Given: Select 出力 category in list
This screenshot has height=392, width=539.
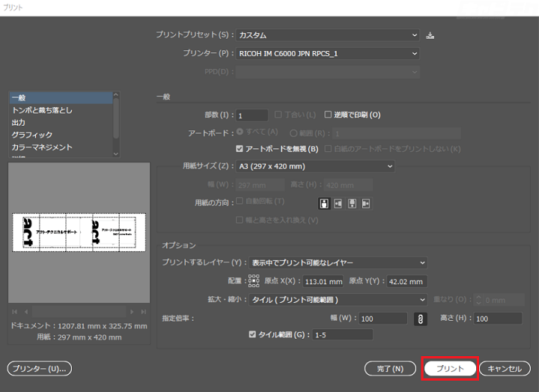Looking at the screenshot, I should (x=61, y=123).
